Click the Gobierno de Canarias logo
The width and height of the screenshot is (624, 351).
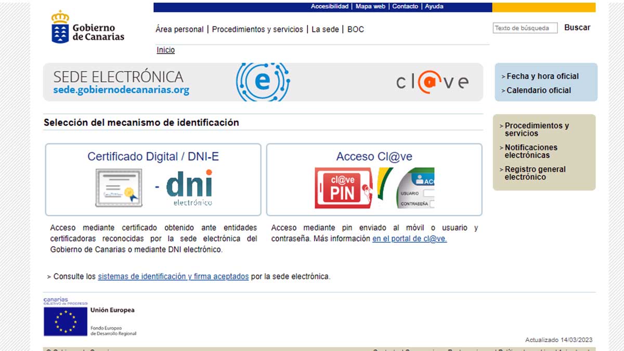[x=88, y=27]
